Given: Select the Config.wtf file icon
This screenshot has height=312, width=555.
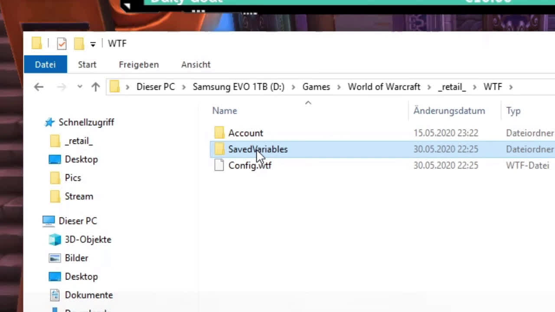Looking at the screenshot, I should [x=219, y=165].
